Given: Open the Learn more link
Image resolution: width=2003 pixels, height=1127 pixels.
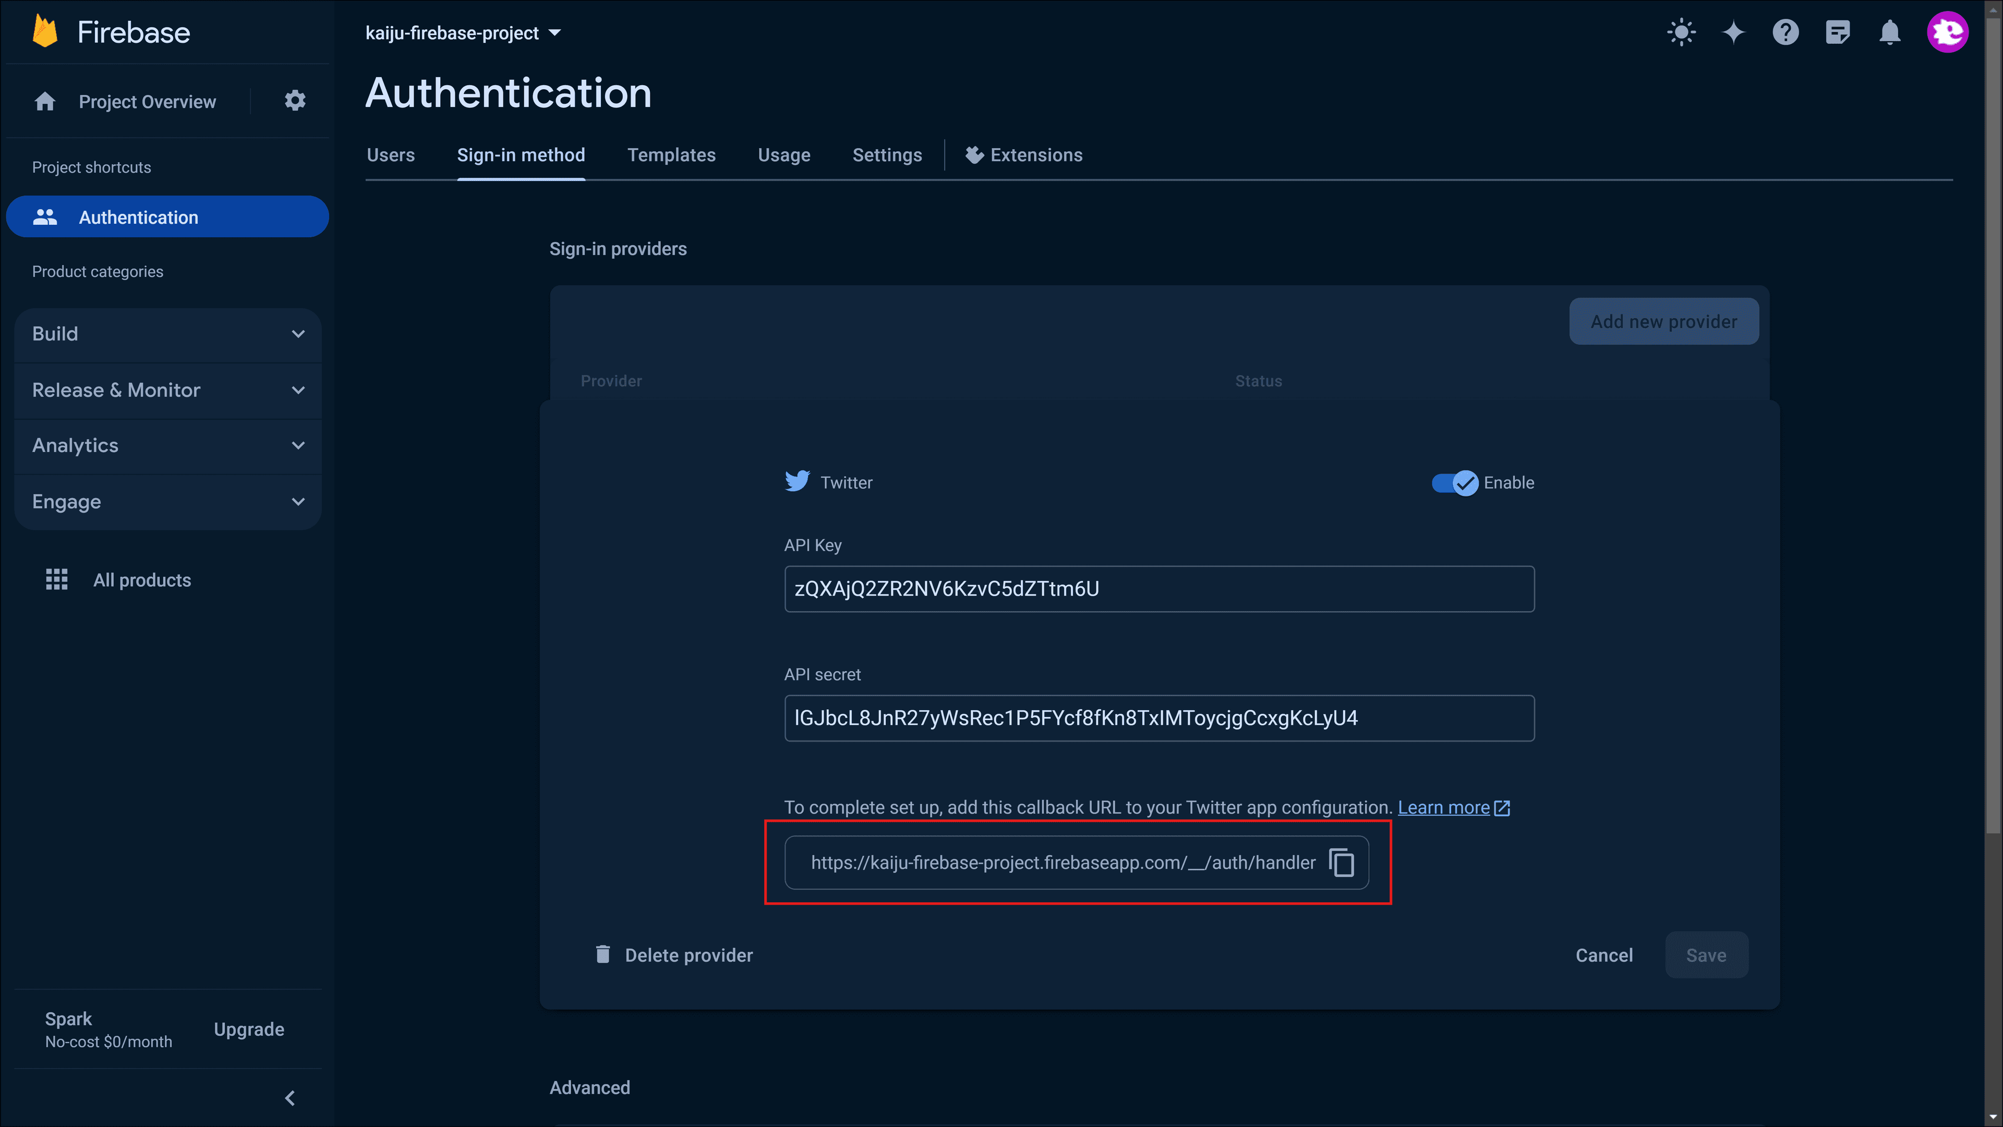Looking at the screenshot, I should coord(1443,807).
